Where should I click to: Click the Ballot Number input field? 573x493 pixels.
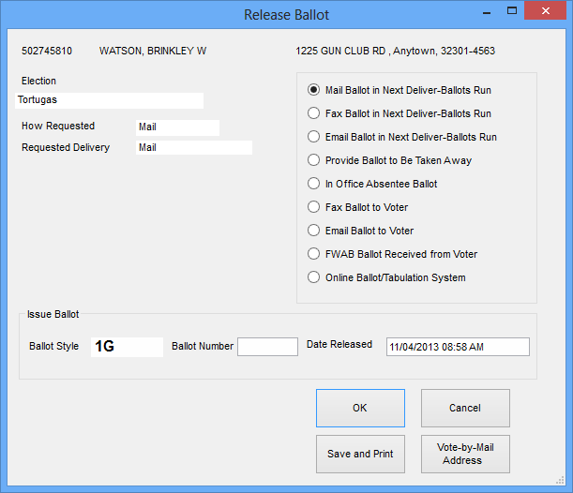click(x=267, y=347)
